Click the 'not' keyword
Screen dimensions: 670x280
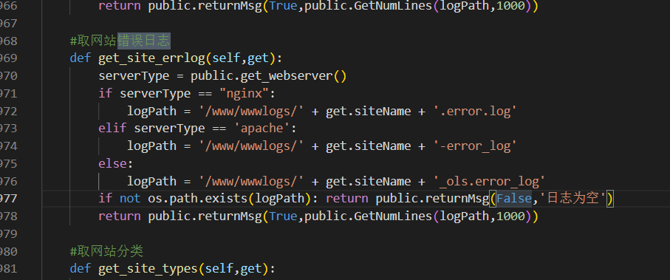(x=130, y=198)
